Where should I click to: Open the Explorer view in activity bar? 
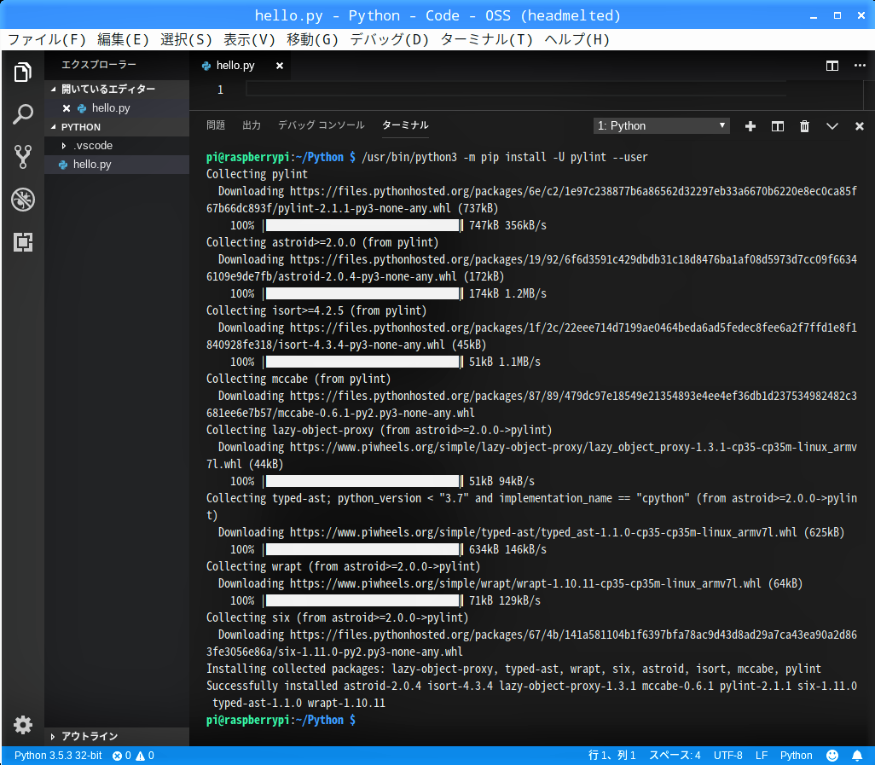[23, 72]
